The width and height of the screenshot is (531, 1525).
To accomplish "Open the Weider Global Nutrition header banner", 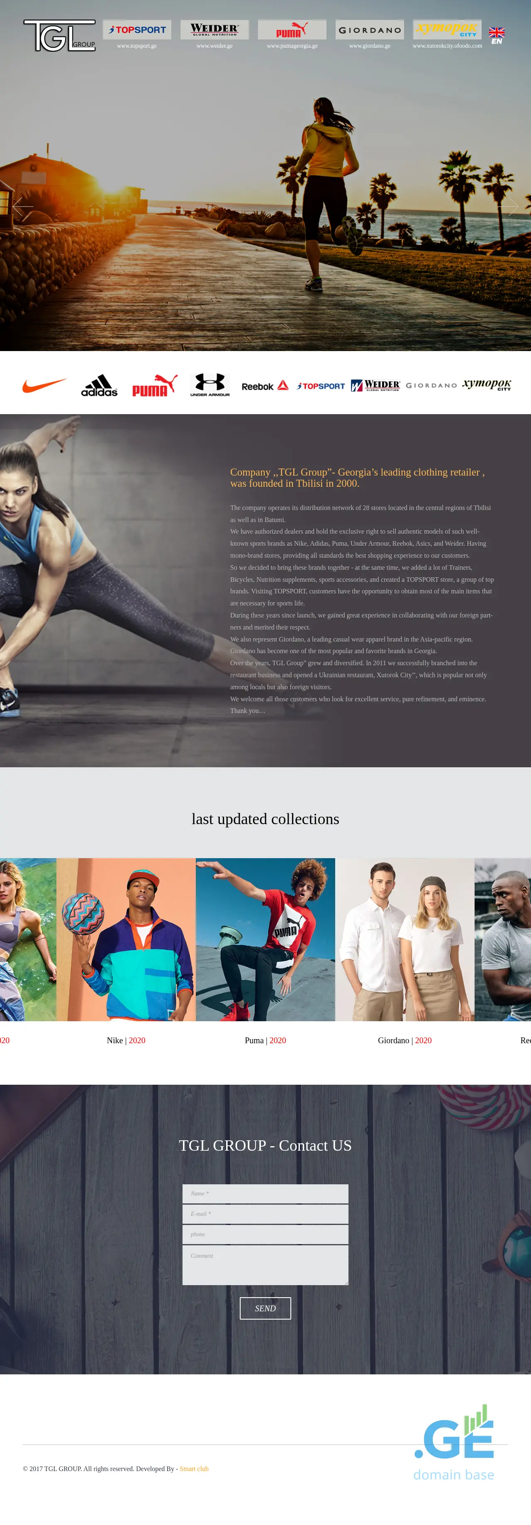I will (214, 29).
